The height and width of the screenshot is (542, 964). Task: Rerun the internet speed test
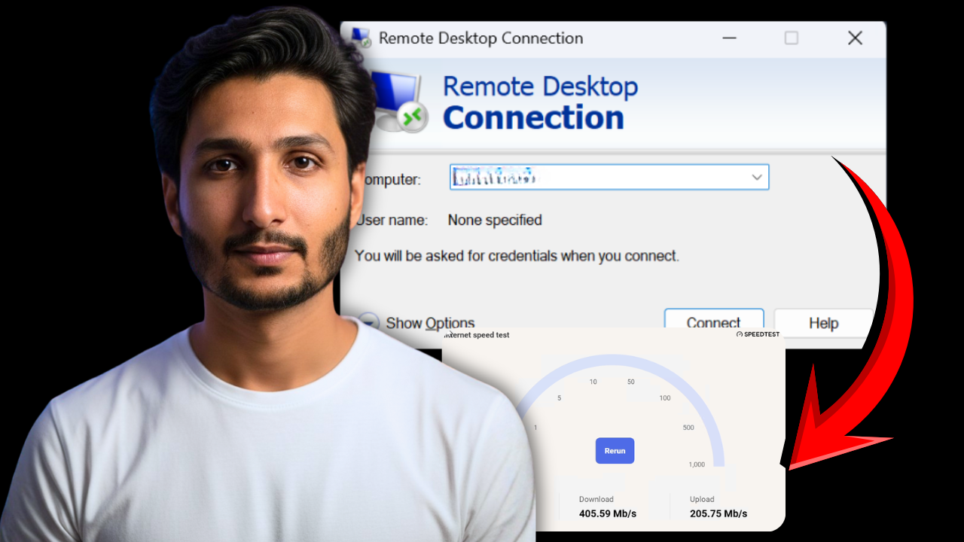[615, 450]
